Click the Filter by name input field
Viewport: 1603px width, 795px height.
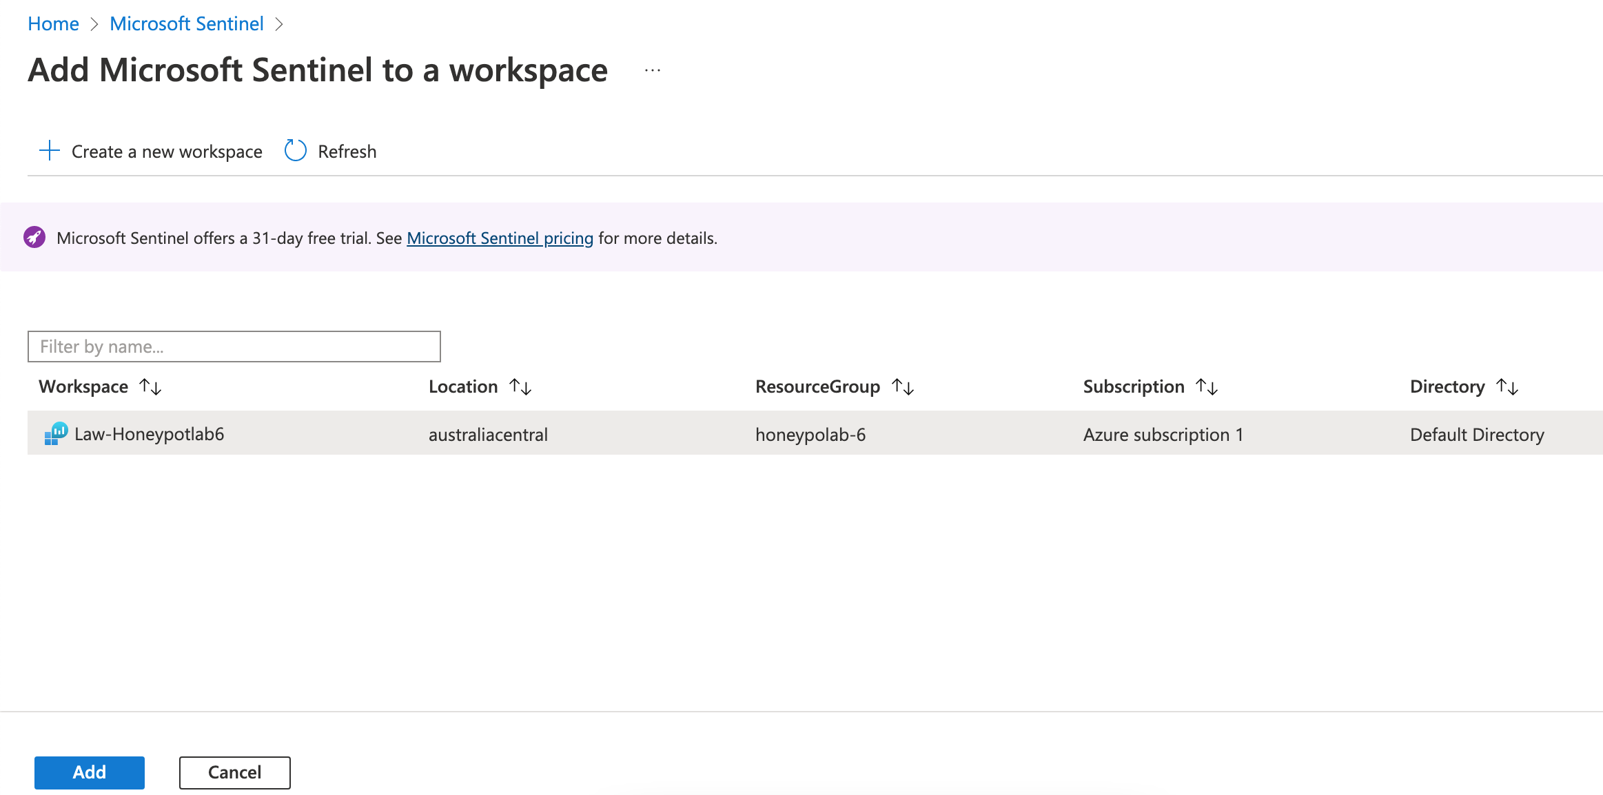tap(233, 346)
